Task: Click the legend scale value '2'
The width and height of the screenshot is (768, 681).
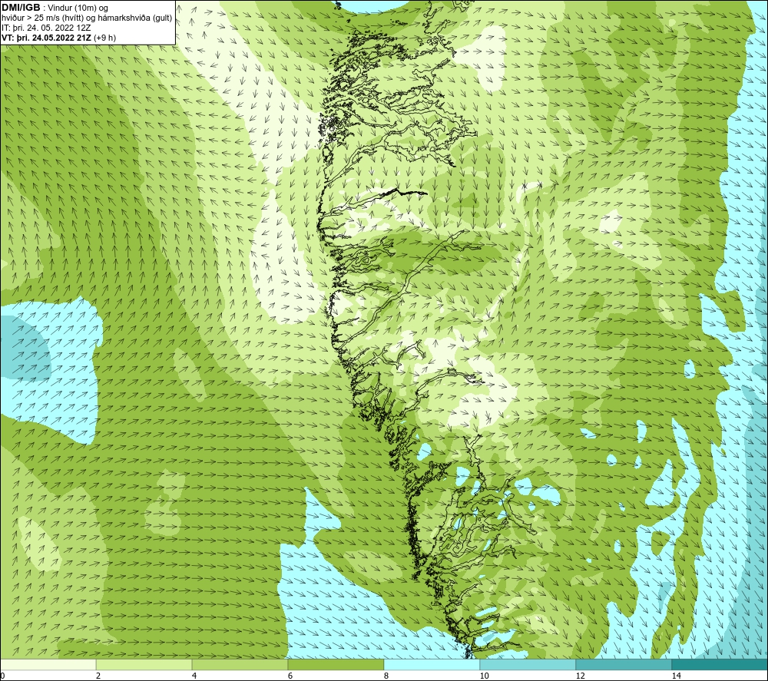Action: click(x=98, y=676)
